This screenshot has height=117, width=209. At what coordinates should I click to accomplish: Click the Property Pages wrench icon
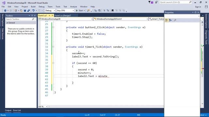click(x=175, y=20)
